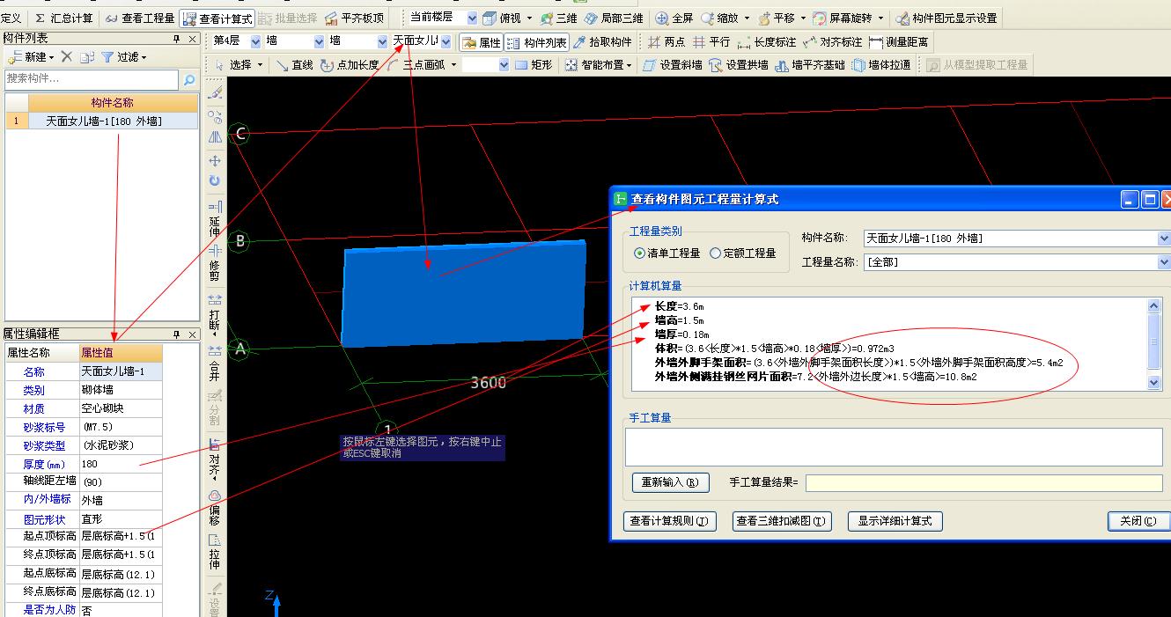Click the 重新输入 button
Image resolution: width=1171 pixels, height=617 pixels.
[670, 482]
